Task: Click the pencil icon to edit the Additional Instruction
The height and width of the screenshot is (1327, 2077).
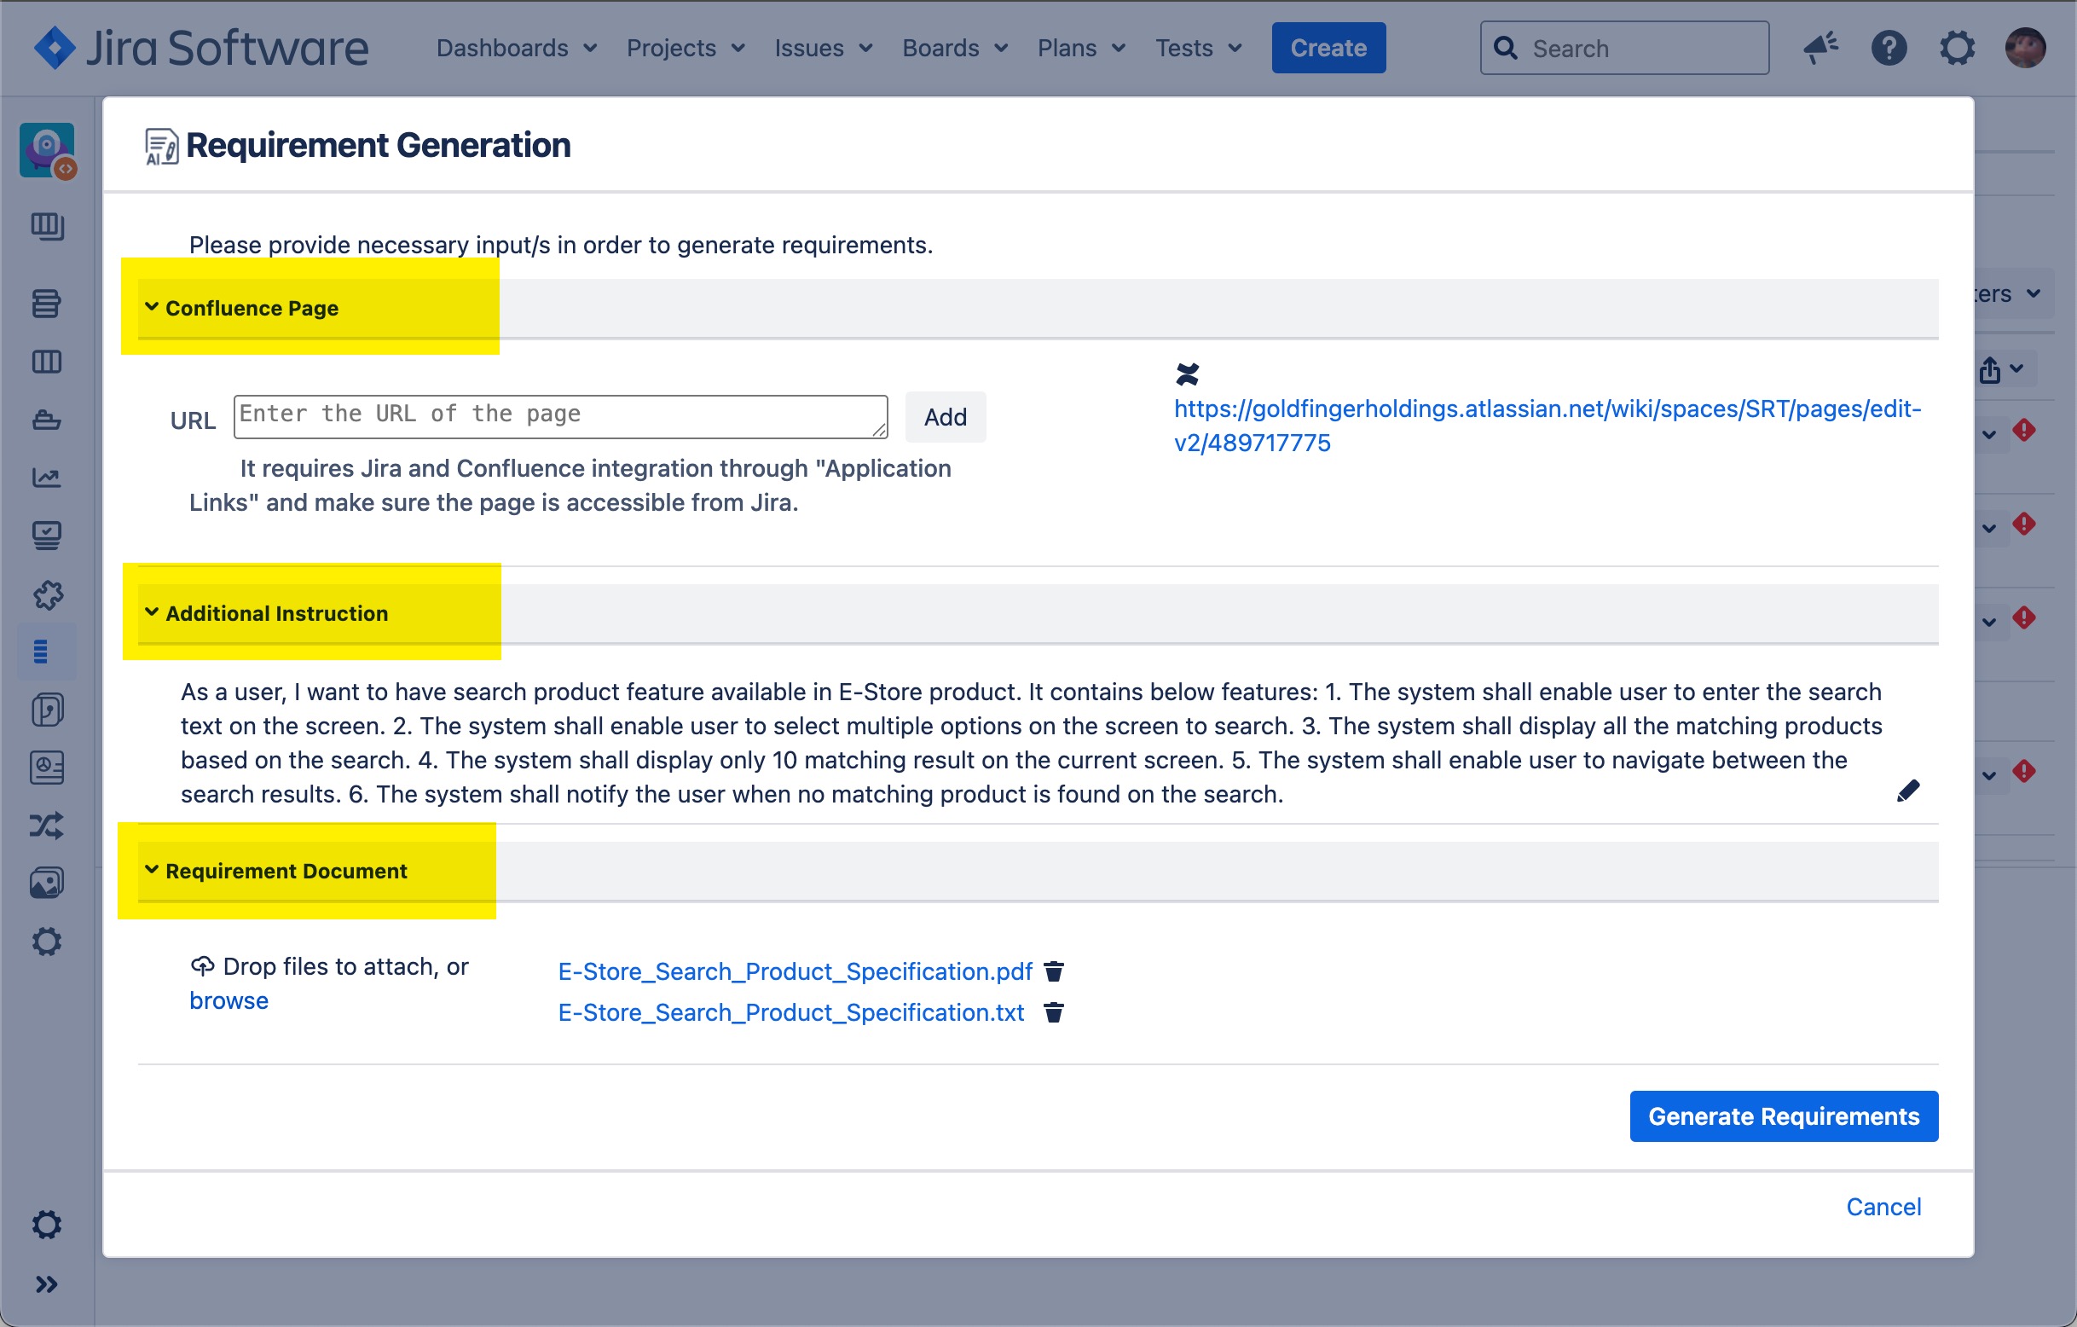Action: click(1907, 791)
